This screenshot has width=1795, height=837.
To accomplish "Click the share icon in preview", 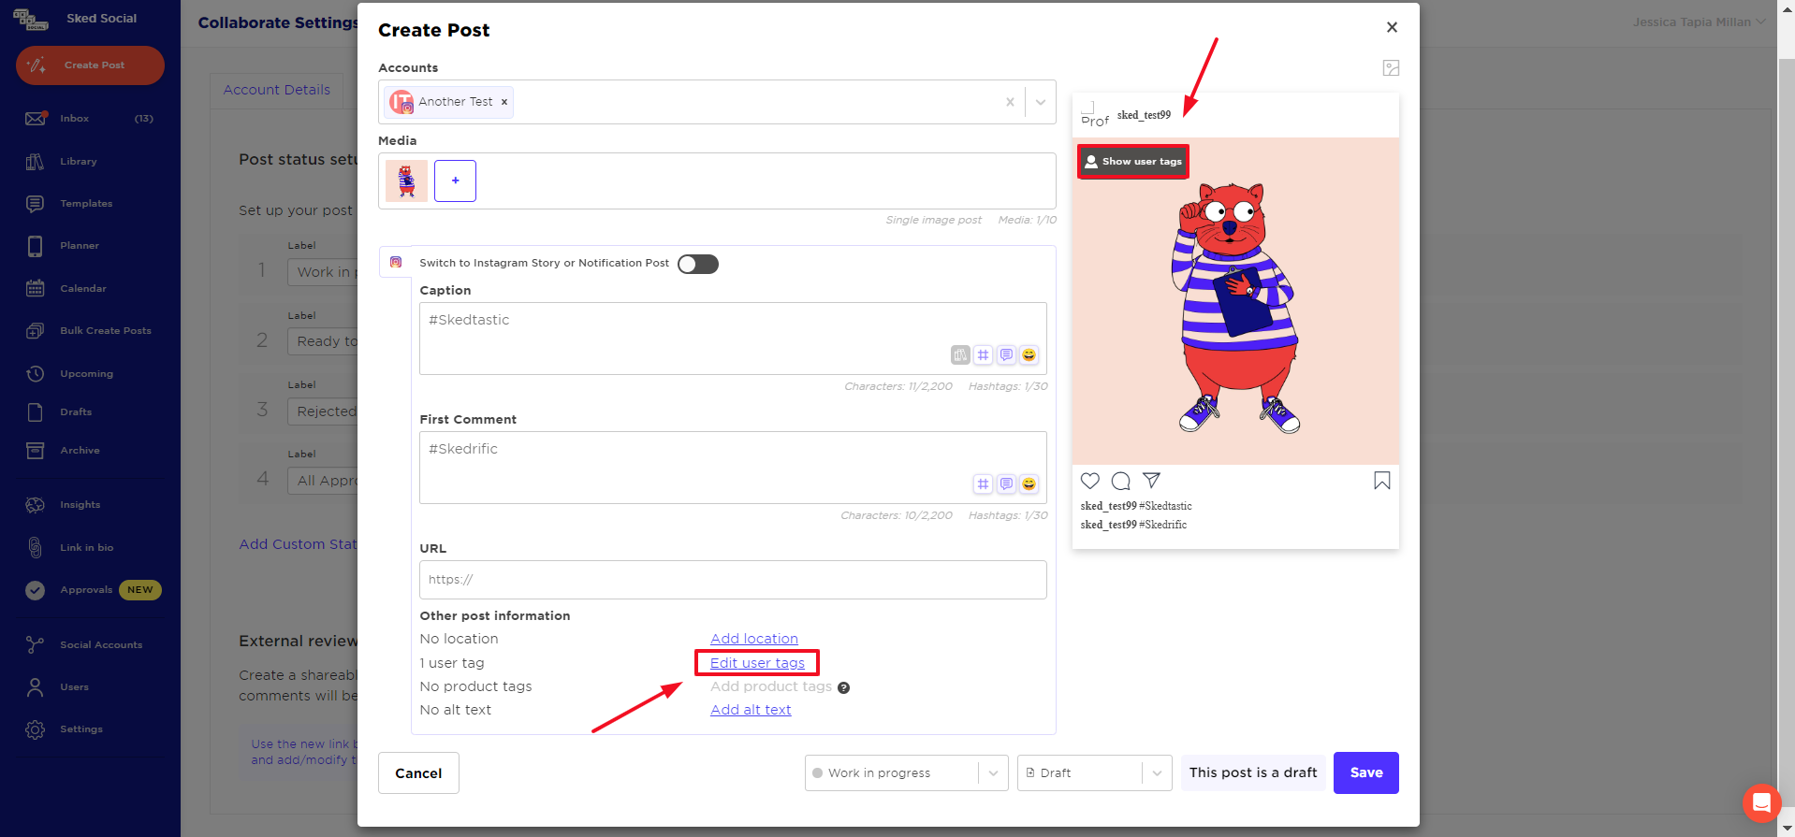I will point(1151,481).
